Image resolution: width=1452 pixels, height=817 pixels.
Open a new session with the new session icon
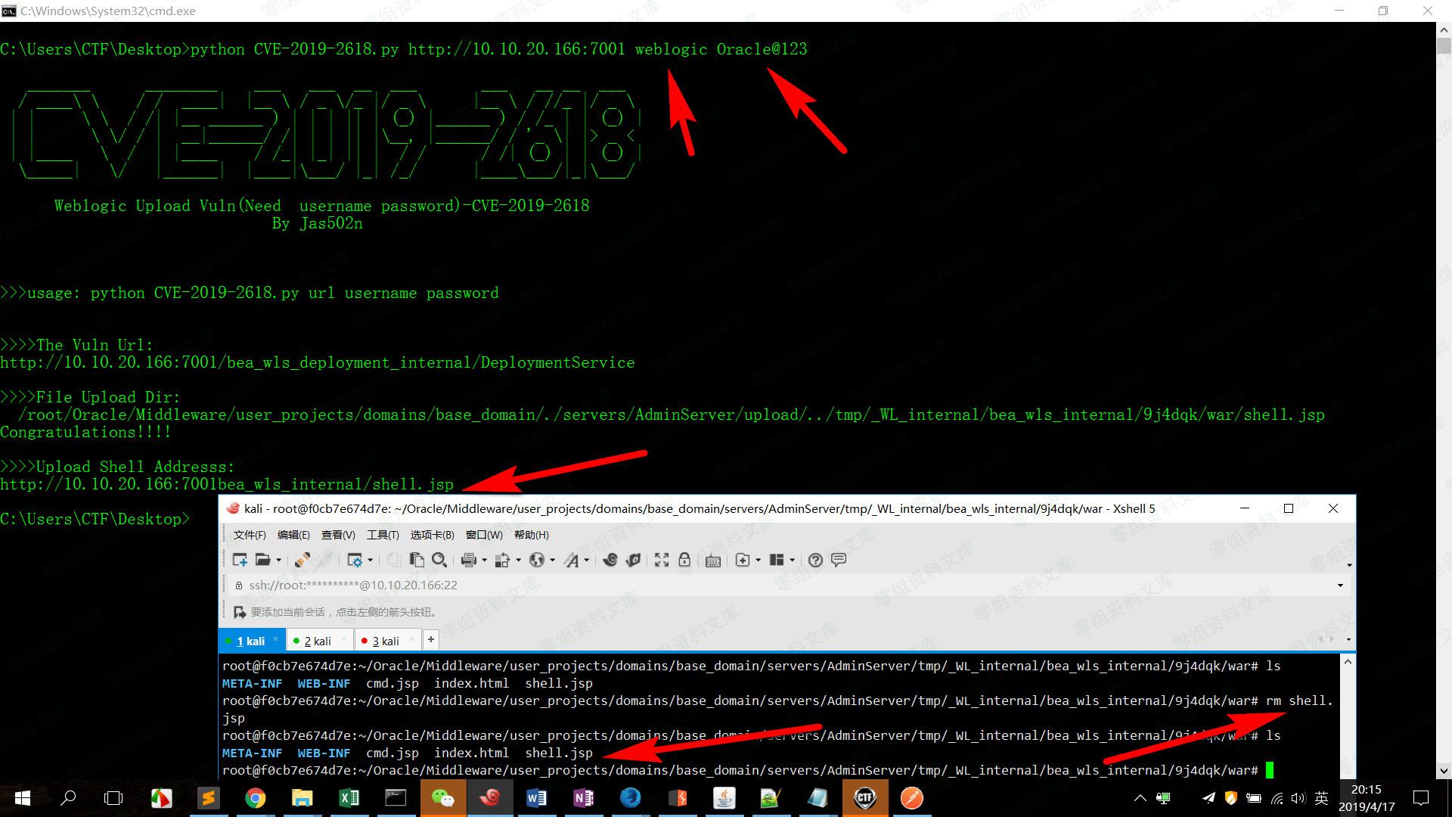pos(239,560)
